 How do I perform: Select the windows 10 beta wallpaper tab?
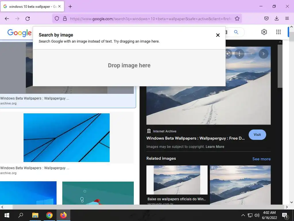pos(32,7)
